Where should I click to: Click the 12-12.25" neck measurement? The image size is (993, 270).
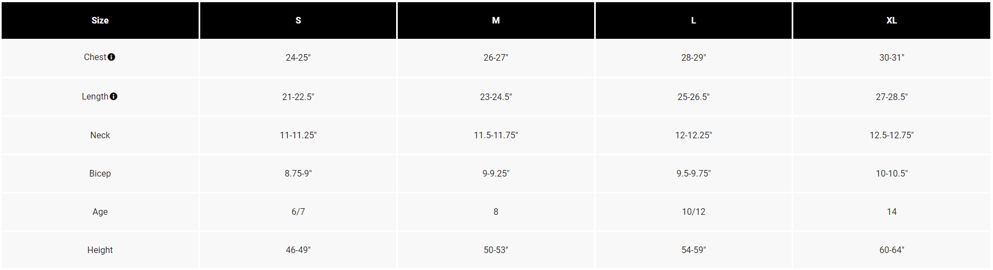point(693,135)
